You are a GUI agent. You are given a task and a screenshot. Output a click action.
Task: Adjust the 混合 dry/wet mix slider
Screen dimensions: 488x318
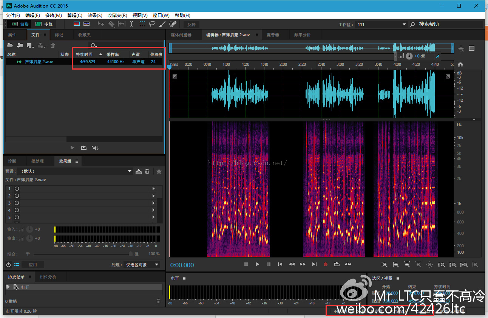click(x=82, y=254)
